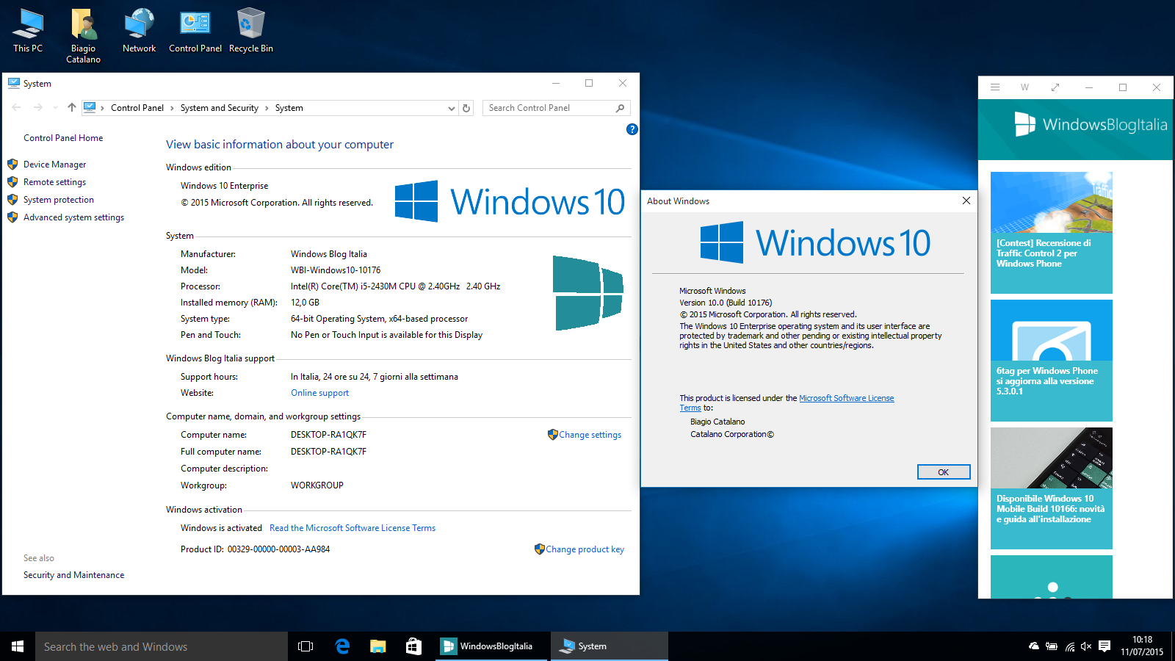Open File Explorer from taskbar

pyautogui.click(x=377, y=646)
